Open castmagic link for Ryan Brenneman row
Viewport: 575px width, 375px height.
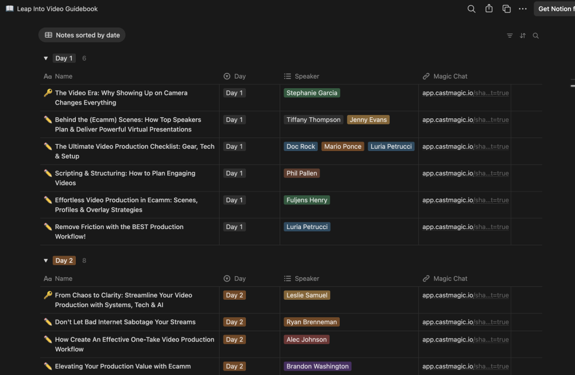point(466,322)
